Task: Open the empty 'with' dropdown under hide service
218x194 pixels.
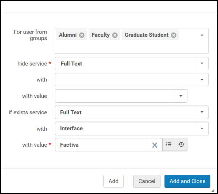Action: 132,80
